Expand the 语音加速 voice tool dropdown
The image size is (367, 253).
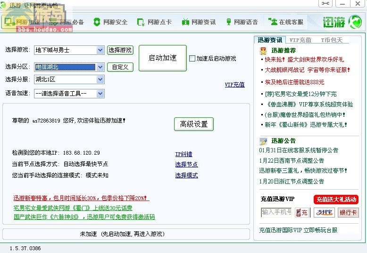[100, 94]
